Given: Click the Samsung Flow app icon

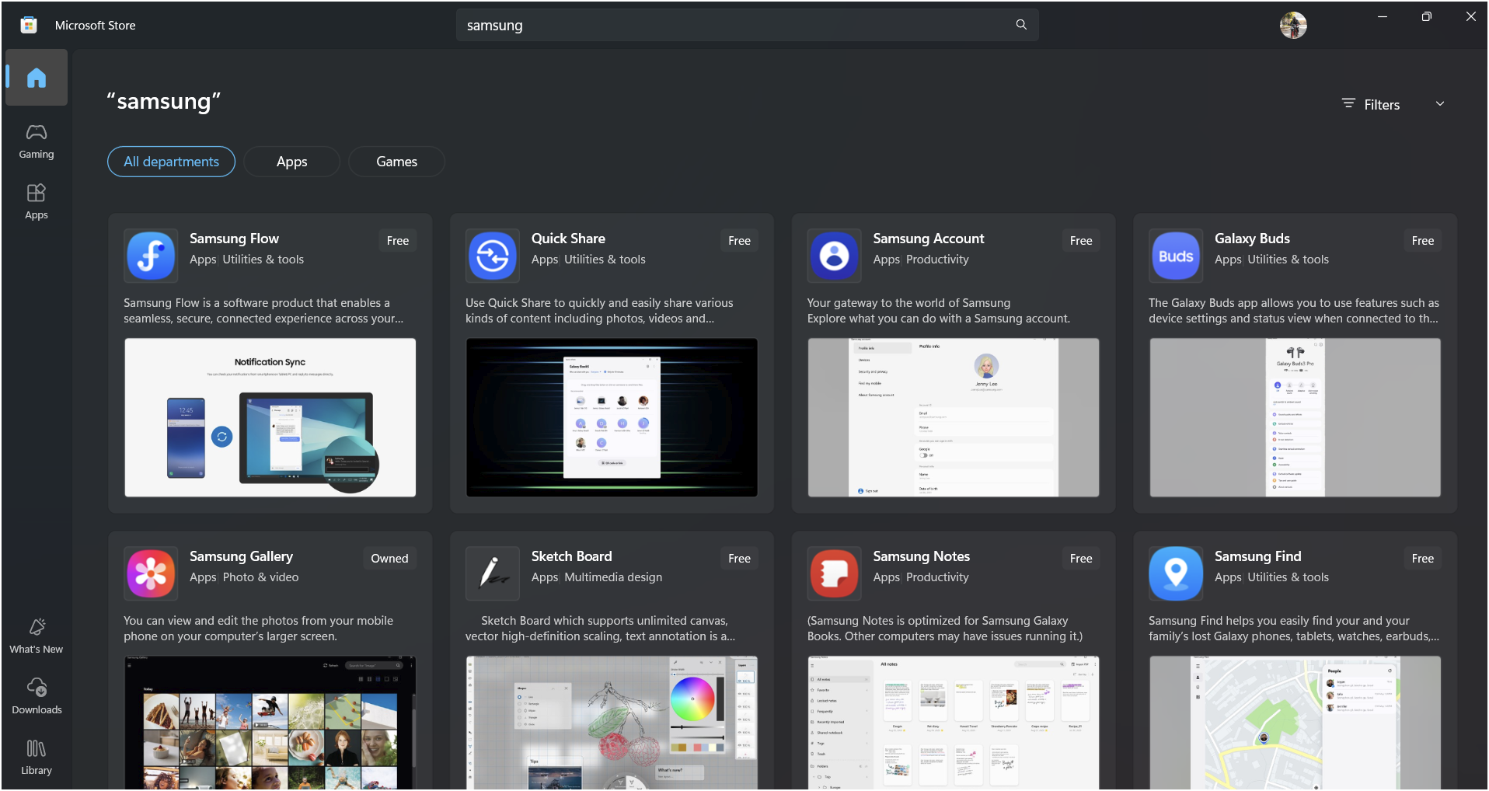Looking at the screenshot, I should pos(151,256).
